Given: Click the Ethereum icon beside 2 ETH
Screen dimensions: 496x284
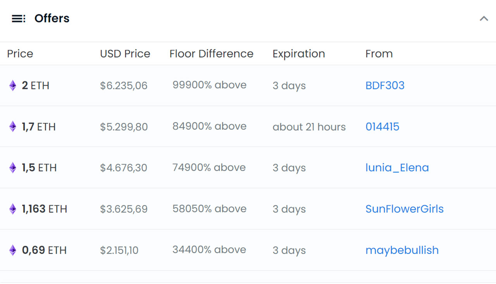Looking at the screenshot, I should pyautogui.click(x=13, y=86).
